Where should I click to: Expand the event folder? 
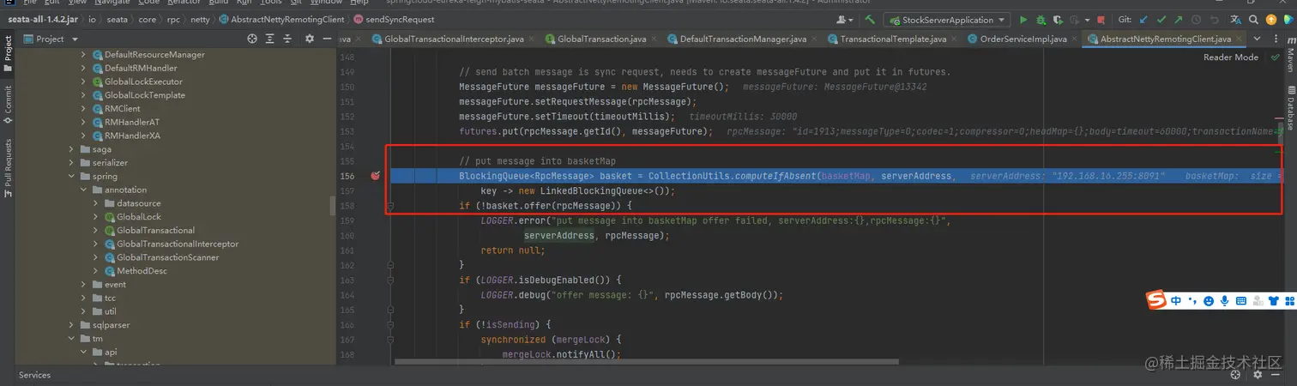click(84, 285)
